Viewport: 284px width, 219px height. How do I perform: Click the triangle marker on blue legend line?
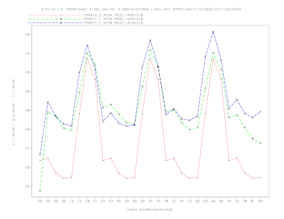pyautogui.click(x=61, y=23)
